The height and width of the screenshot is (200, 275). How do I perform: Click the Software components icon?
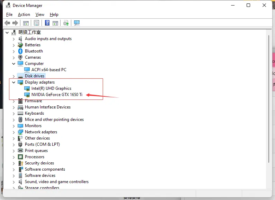click(21, 169)
